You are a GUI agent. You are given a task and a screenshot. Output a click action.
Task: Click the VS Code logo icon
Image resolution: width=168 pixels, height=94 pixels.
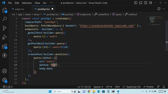click(x=3, y=3)
